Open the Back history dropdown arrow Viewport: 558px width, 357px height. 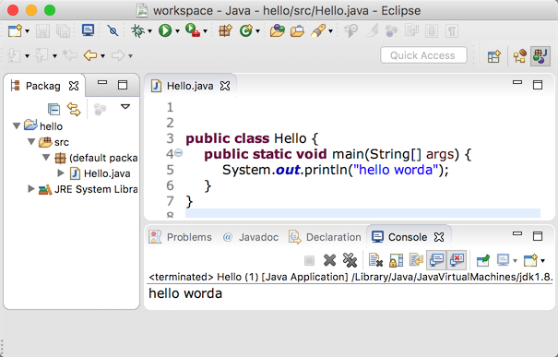pos(103,56)
